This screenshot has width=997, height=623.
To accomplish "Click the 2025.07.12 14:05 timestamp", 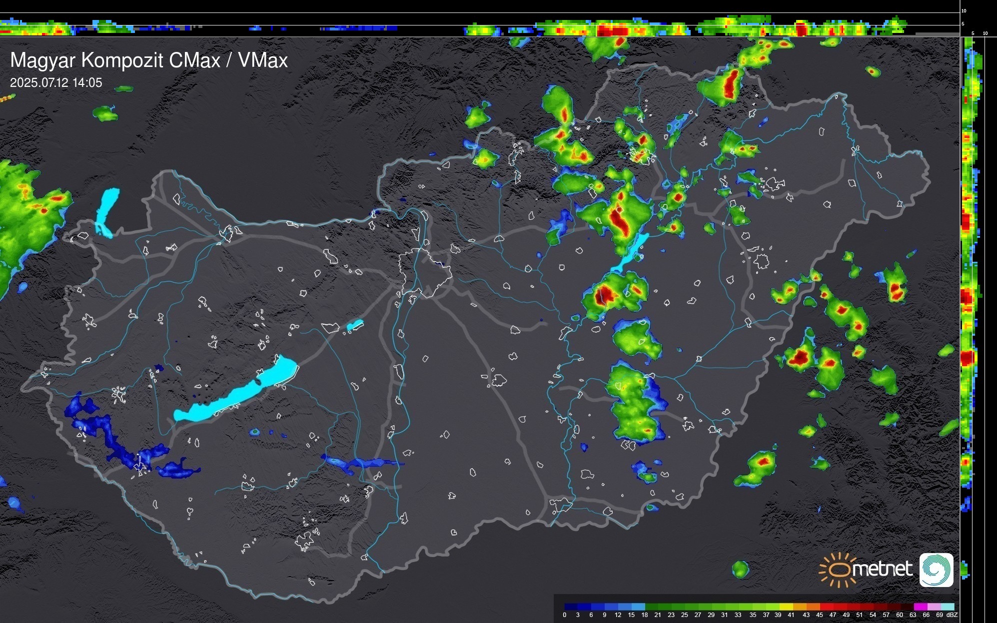I will (56, 83).
